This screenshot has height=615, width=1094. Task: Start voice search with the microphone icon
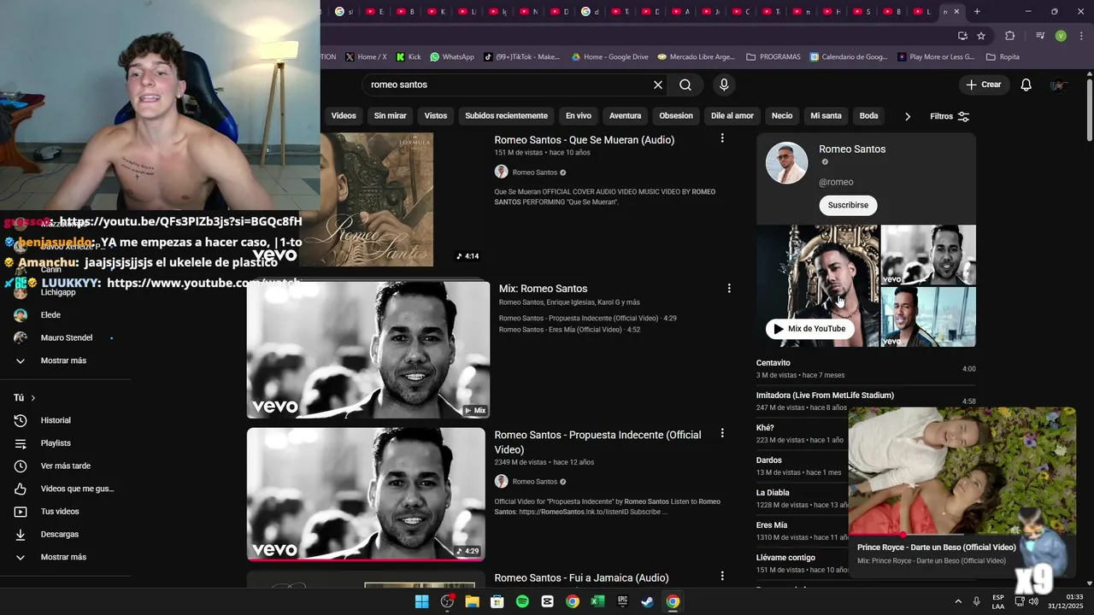click(724, 85)
